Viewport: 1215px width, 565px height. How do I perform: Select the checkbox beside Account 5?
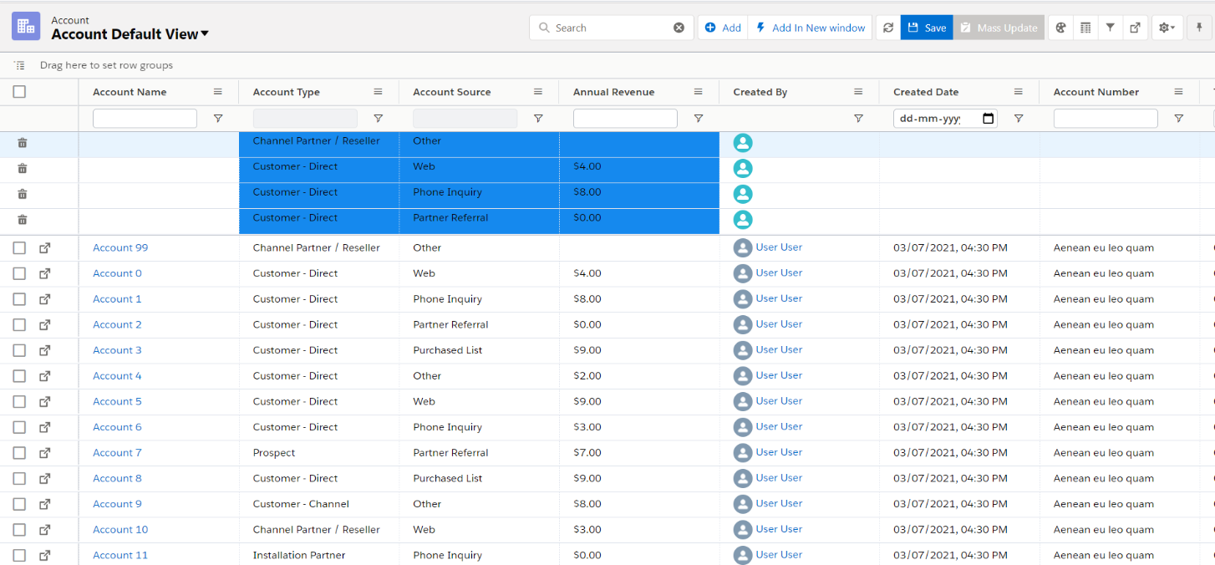[x=19, y=402]
